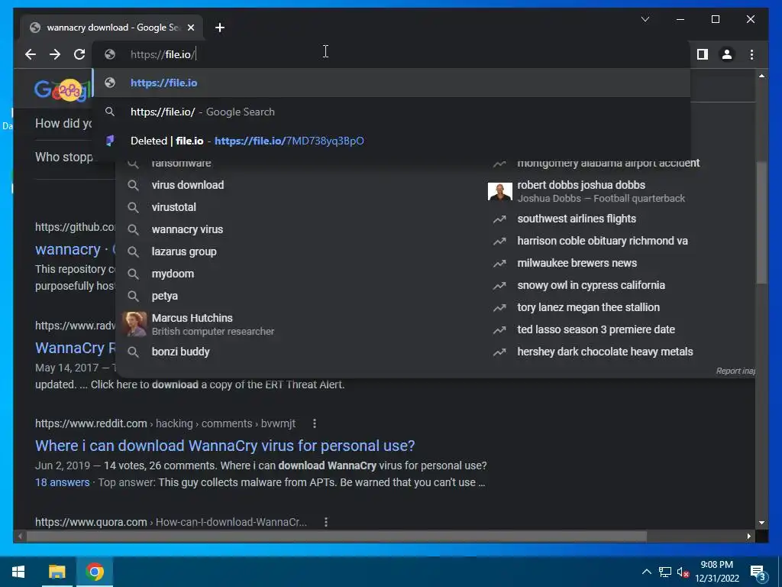Open a new tab with the plus button
This screenshot has width=782, height=587.
(x=220, y=28)
